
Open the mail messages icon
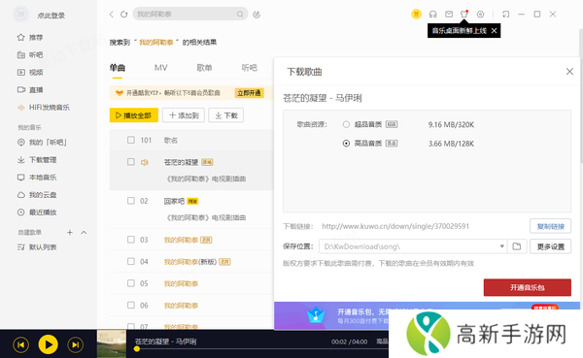coord(449,15)
